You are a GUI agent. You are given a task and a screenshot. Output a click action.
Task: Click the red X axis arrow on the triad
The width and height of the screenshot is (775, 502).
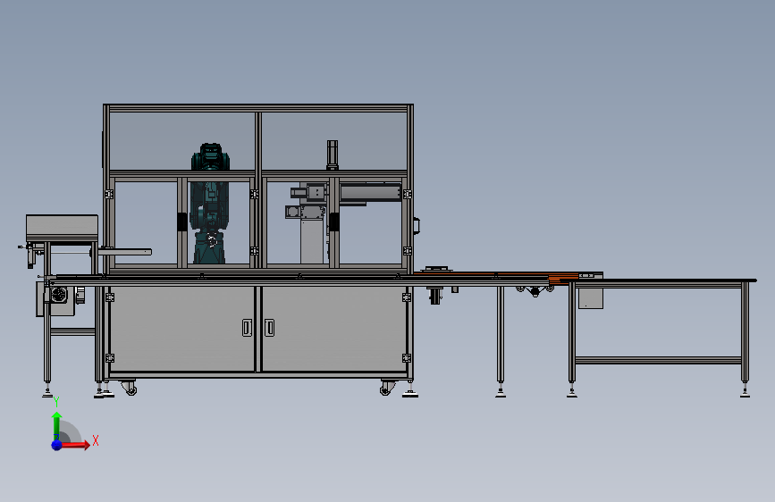[x=74, y=445]
